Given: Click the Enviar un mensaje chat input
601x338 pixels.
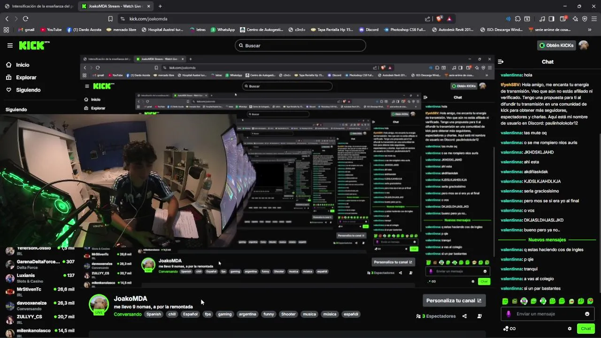Looking at the screenshot, I should tap(547, 314).
